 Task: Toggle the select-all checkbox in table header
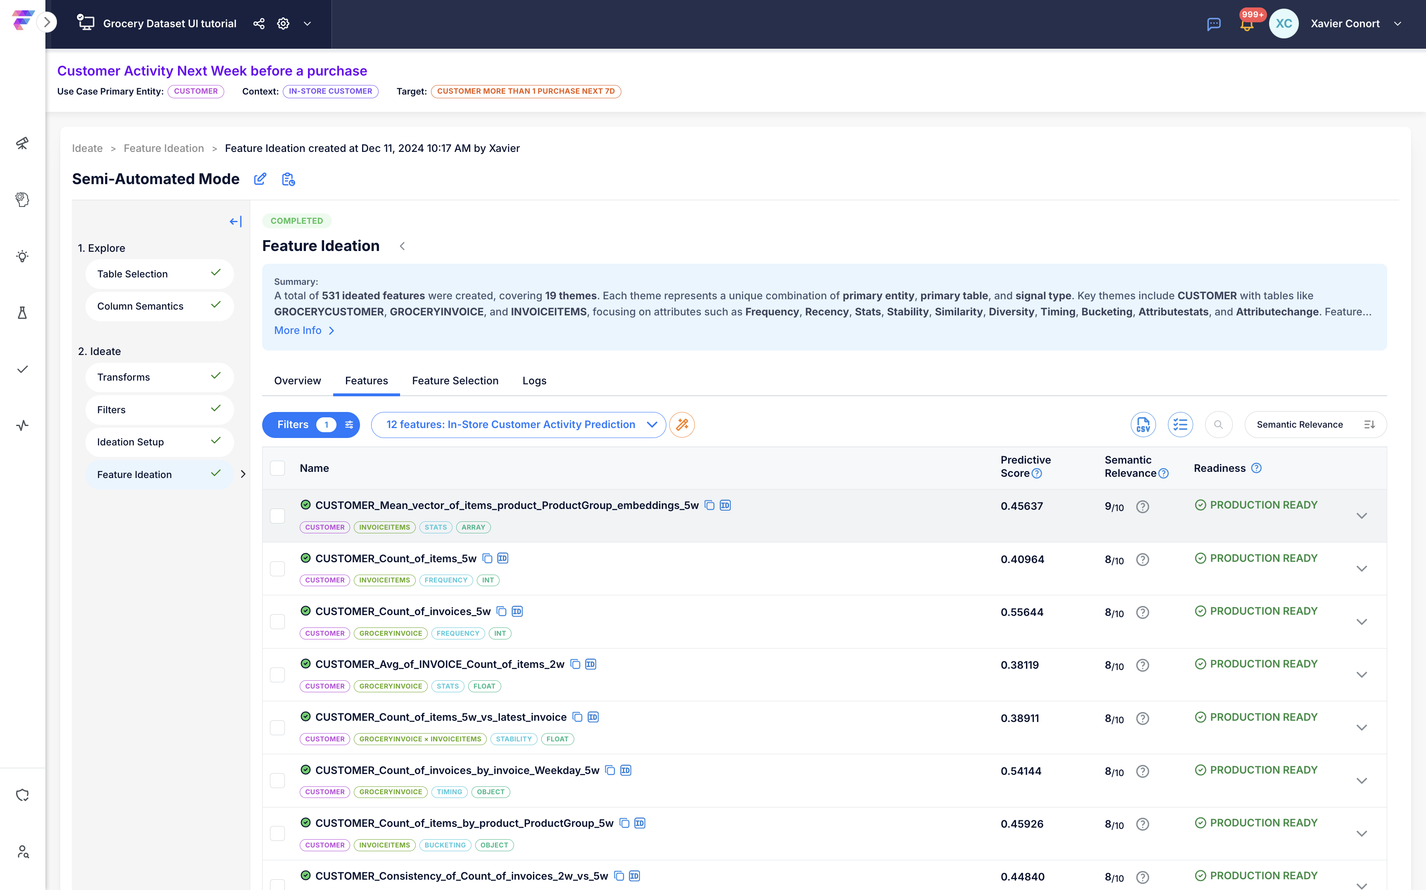[277, 468]
